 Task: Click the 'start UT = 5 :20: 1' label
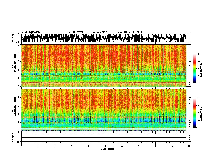coord(130,32)
